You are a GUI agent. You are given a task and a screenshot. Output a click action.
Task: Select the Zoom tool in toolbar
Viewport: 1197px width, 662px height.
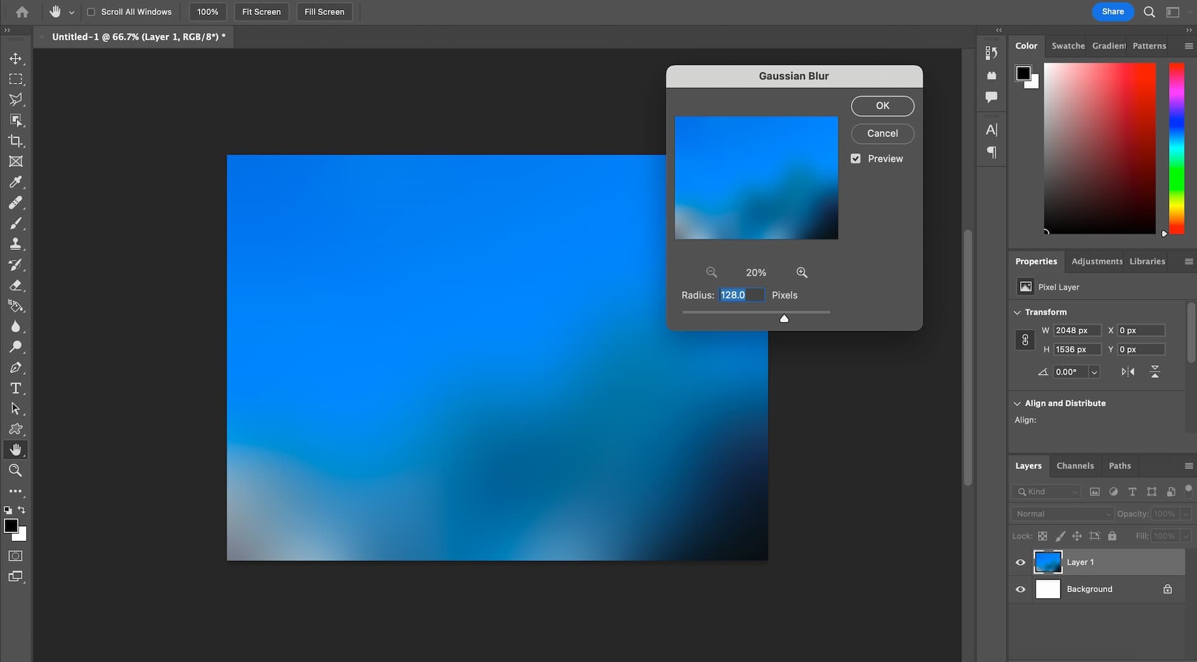coord(16,471)
